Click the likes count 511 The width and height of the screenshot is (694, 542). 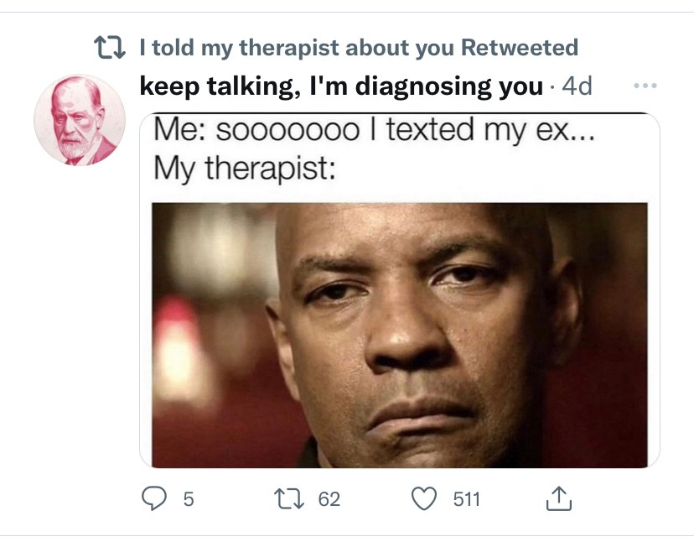(467, 499)
